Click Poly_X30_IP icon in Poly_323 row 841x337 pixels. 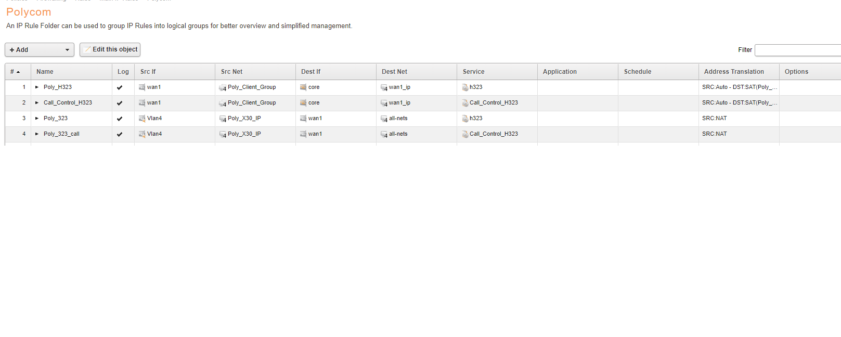223,119
